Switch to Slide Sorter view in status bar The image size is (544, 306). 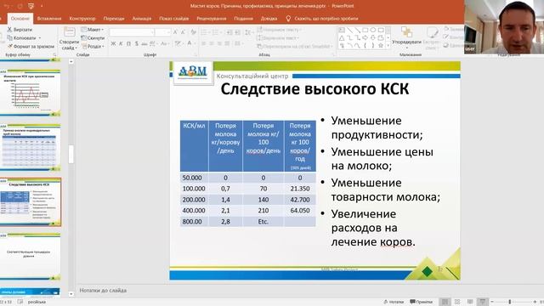point(457,302)
